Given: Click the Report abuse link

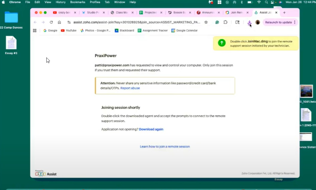Looking at the screenshot, I should click(x=130, y=88).
